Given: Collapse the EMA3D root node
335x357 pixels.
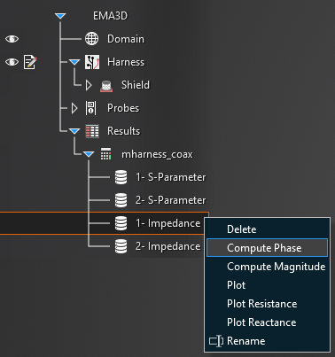Looking at the screenshot, I should point(60,16).
